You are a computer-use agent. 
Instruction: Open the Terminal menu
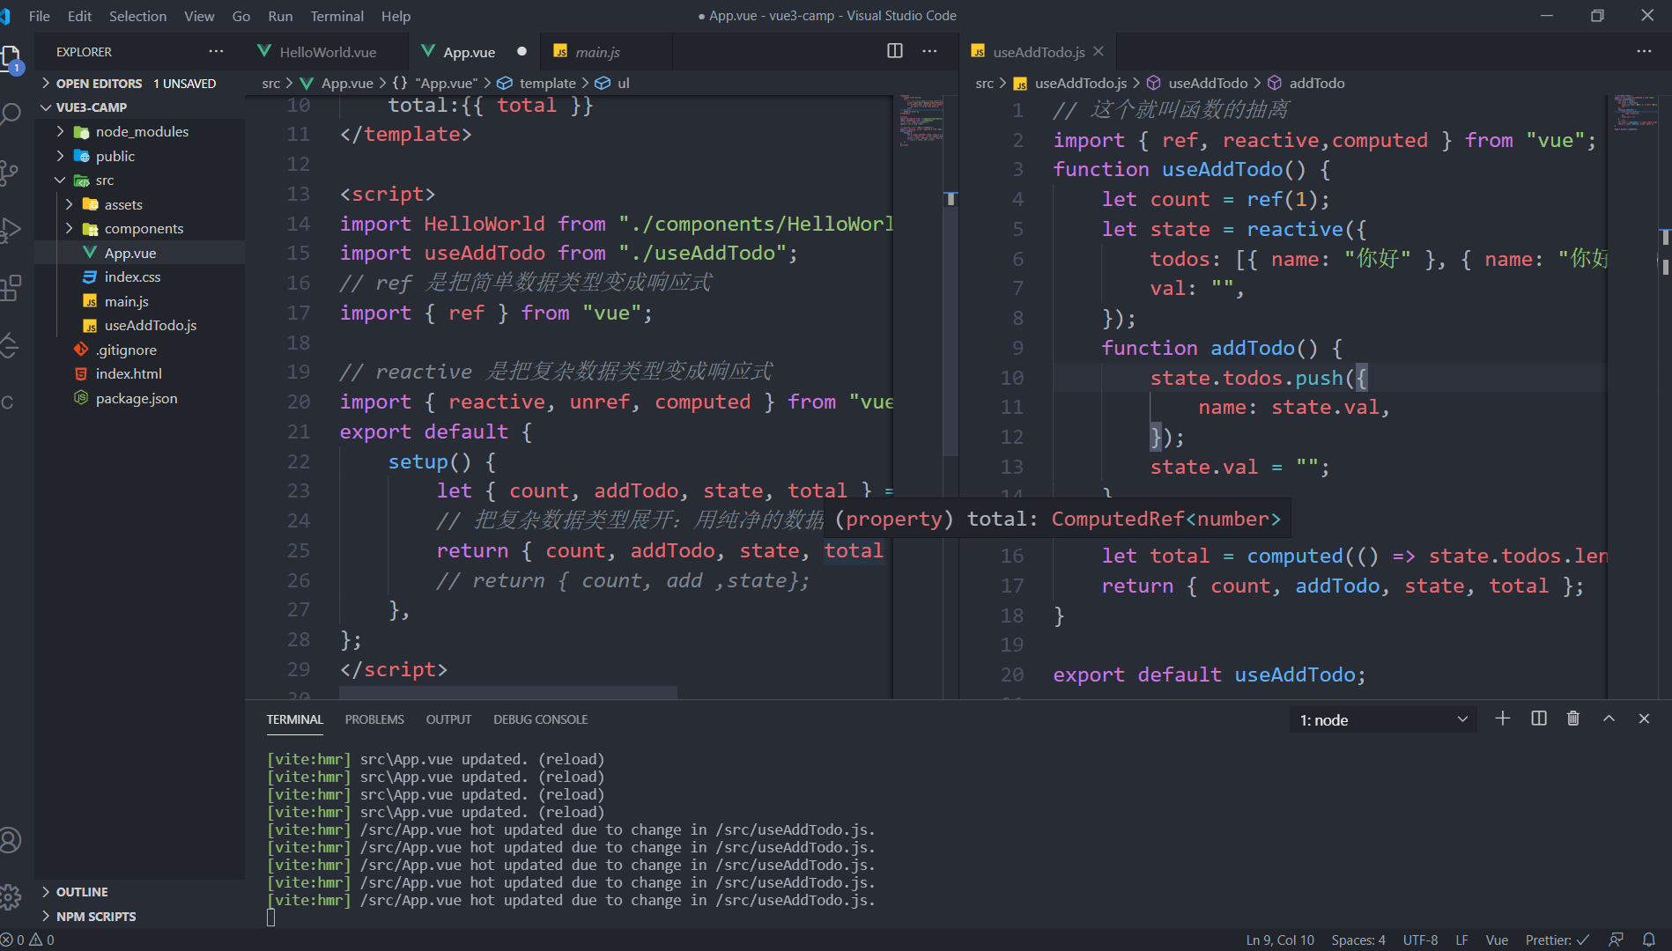click(337, 16)
